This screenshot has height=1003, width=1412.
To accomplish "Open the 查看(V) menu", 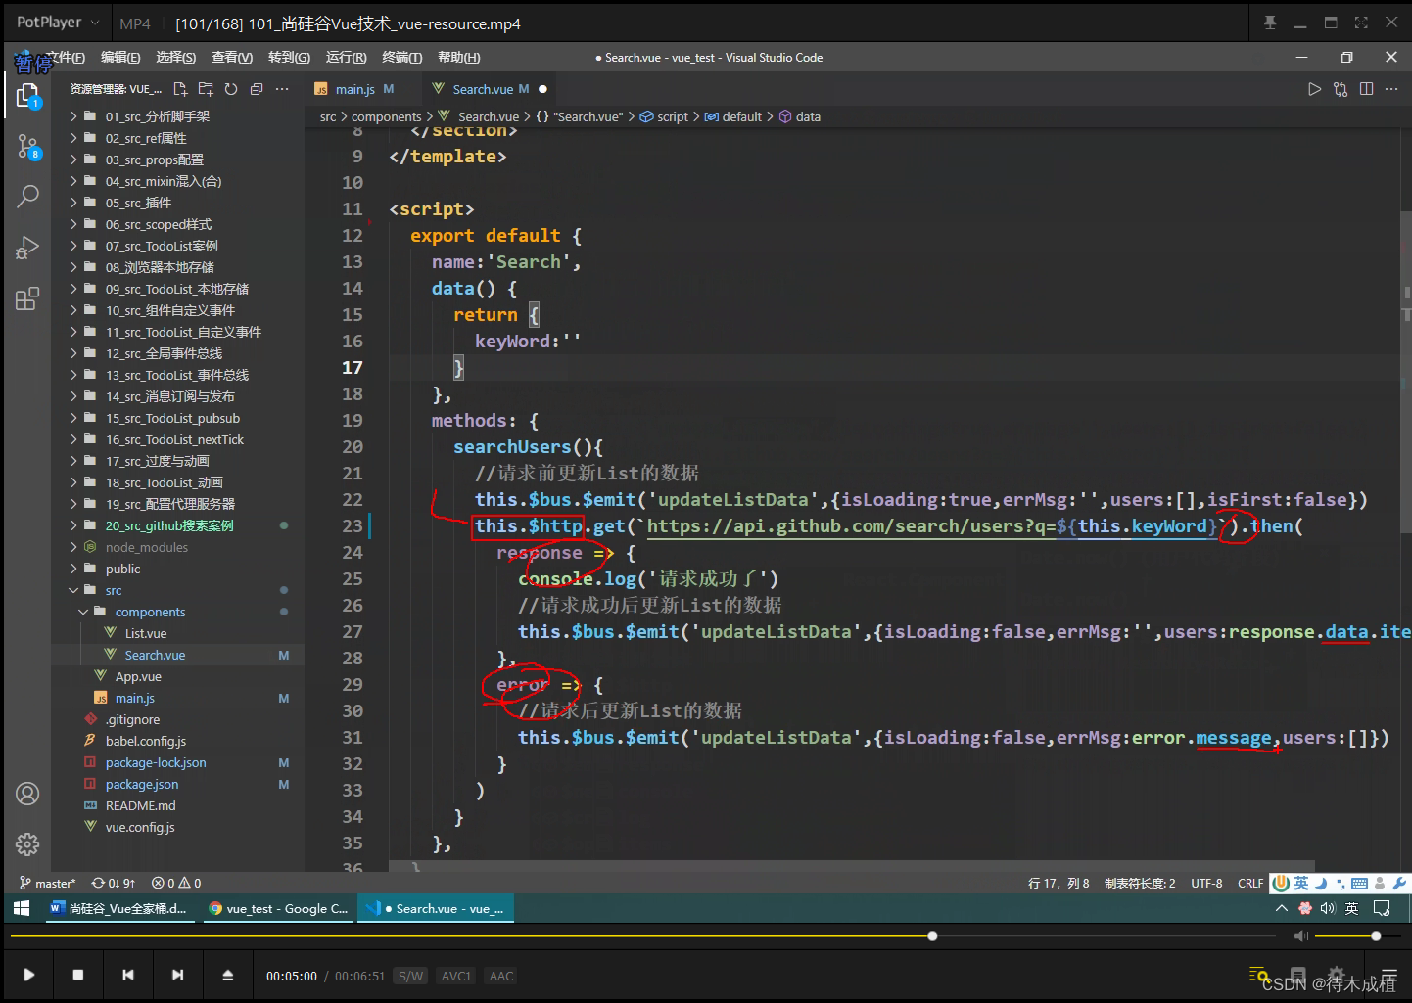I will [232, 58].
